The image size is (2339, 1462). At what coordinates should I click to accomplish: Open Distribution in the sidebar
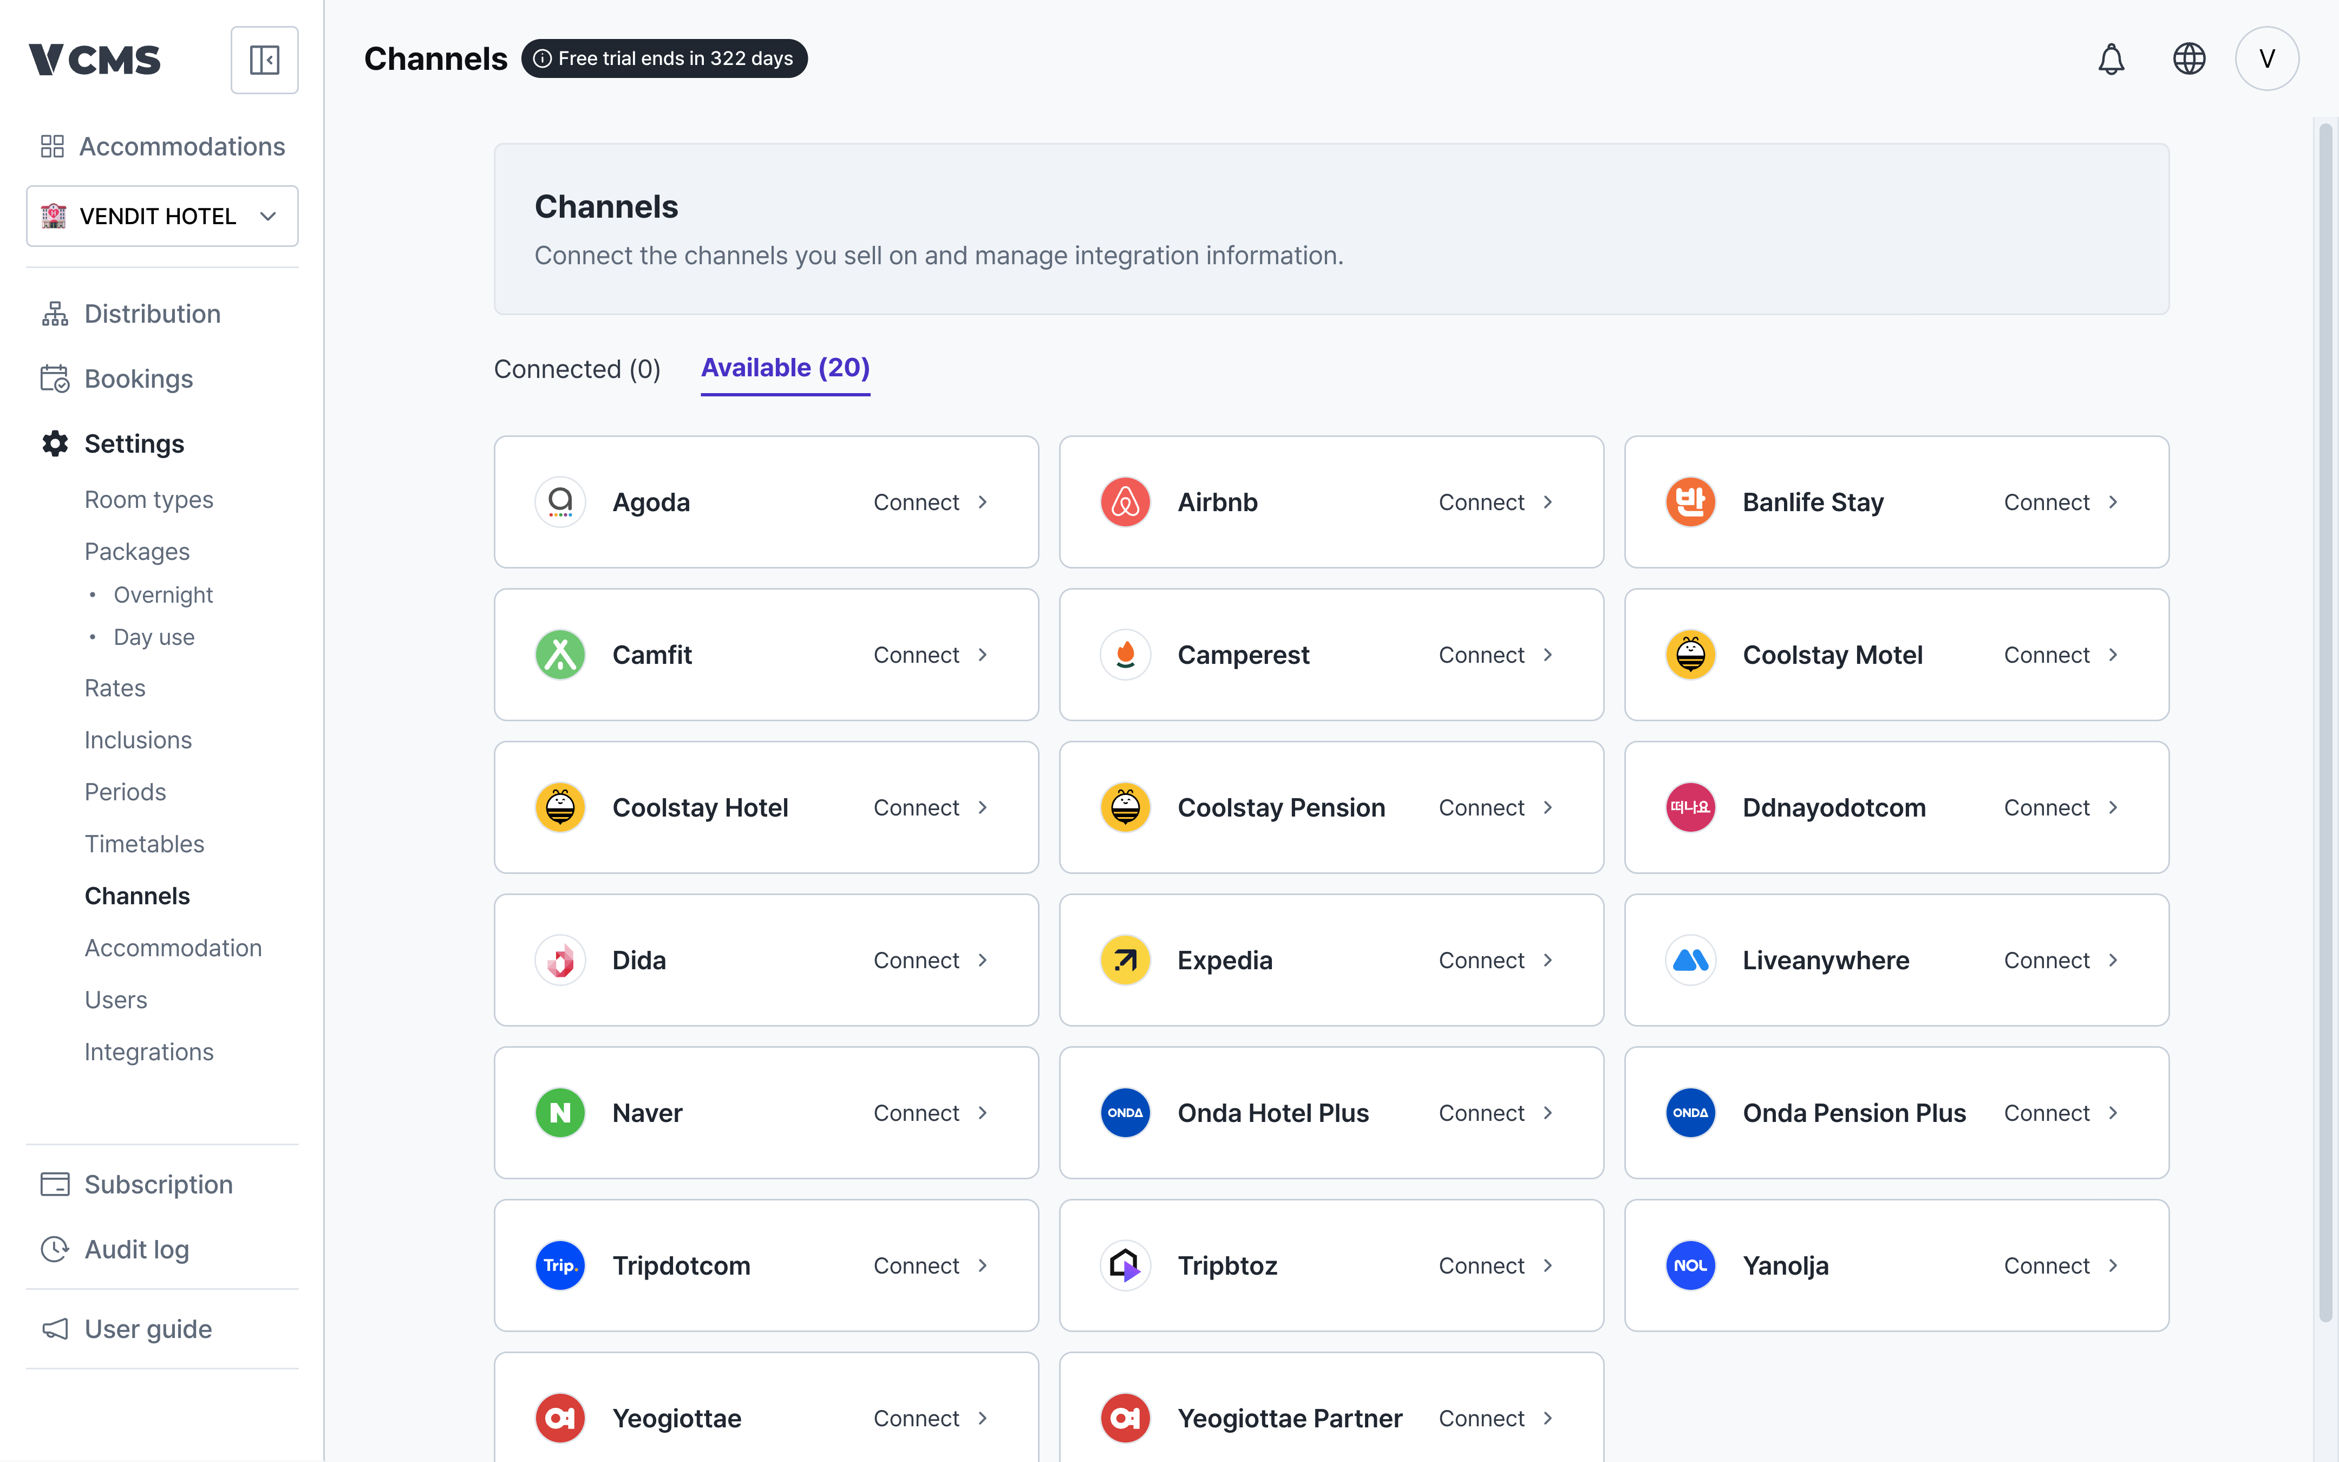click(153, 314)
